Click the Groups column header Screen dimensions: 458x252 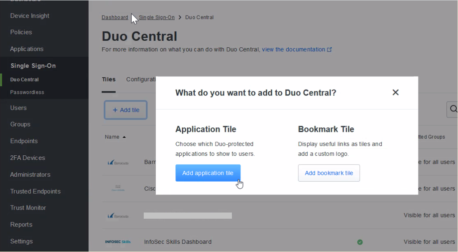(432, 137)
